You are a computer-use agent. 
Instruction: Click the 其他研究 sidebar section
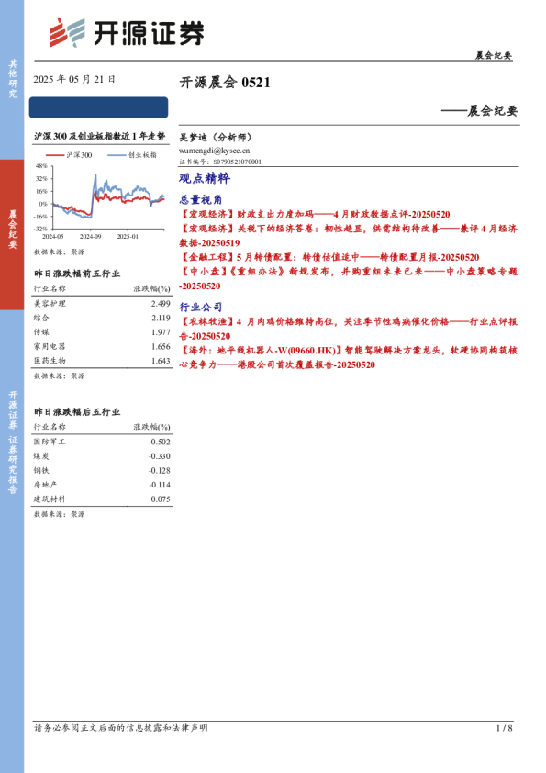tap(12, 79)
